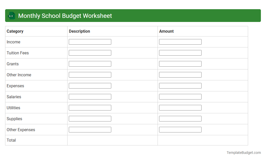Click the XLS file icon in the header

click(11, 16)
